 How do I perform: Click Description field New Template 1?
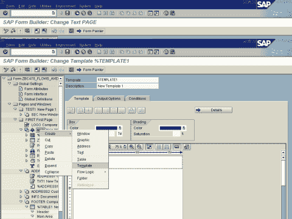[128, 86]
